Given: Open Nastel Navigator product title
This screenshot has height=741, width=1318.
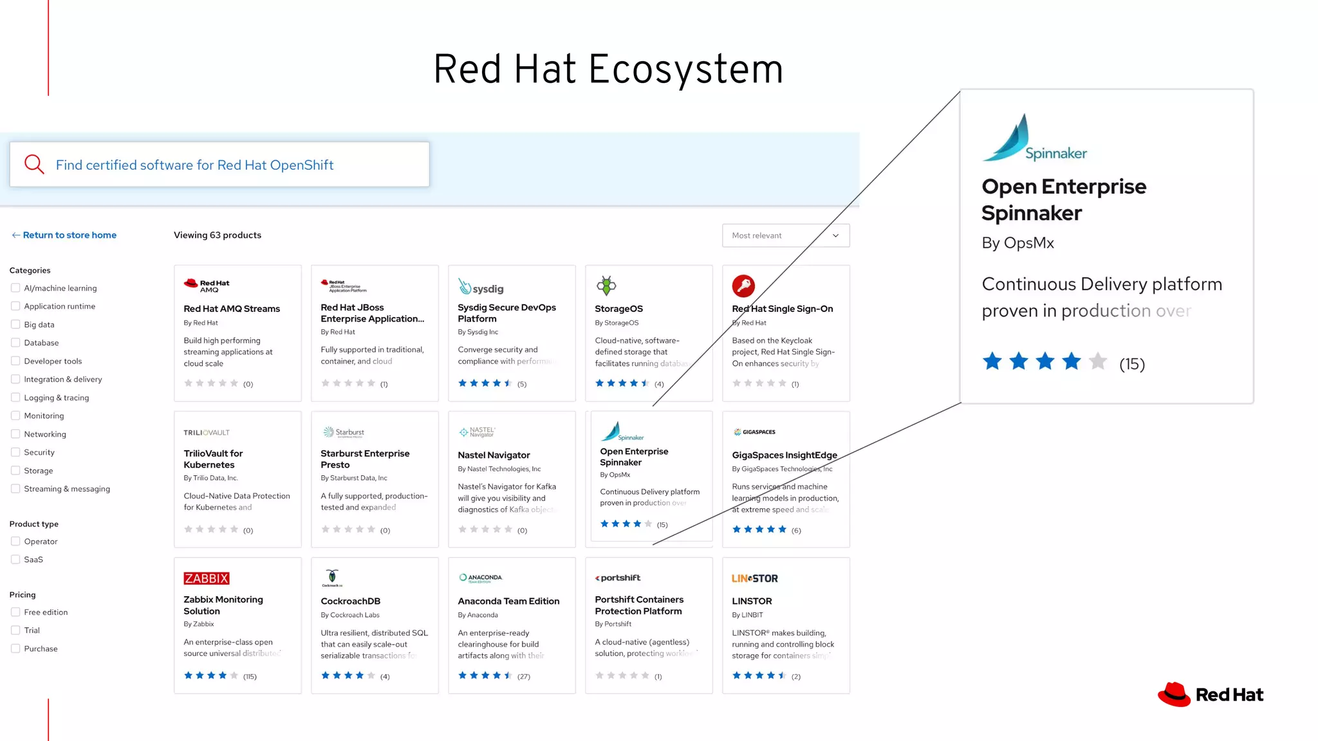Looking at the screenshot, I should pyautogui.click(x=494, y=455).
